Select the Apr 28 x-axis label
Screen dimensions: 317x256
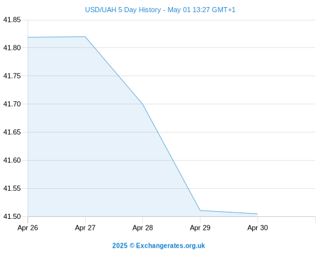pos(143,228)
